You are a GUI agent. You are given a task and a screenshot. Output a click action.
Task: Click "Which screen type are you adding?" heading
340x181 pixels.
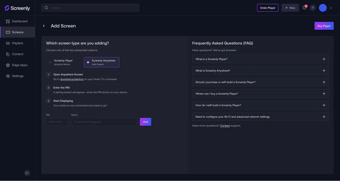point(77,43)
